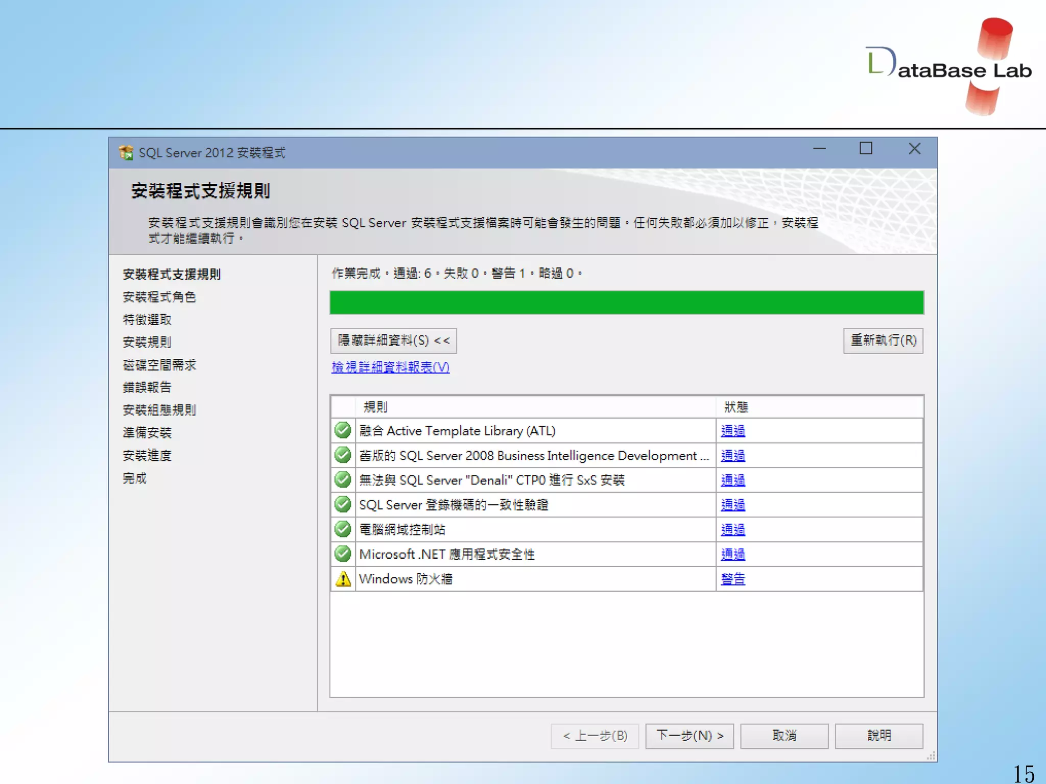This screenshot has height=784, width=1046.
Task: Close the SQL Server 2012 setup window
Action: (914, 149)
